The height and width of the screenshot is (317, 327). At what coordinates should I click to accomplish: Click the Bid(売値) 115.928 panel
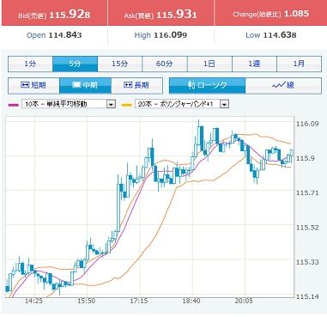coord(54,13)
